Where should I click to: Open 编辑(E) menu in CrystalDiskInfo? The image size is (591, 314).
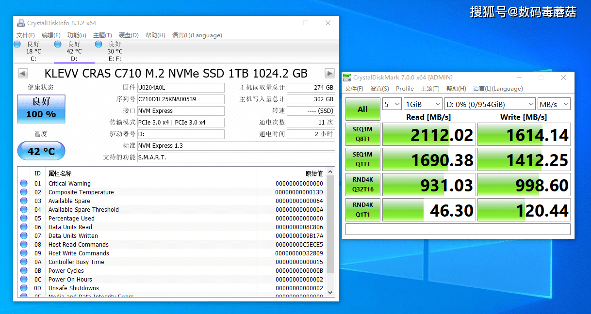click(x=51, y=35)
